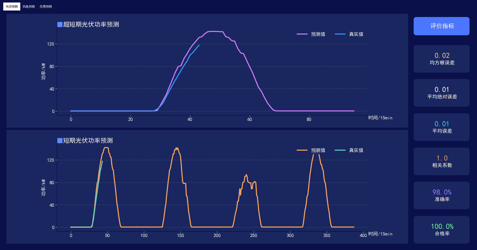Switch to the 风电预测 tab
This screenshot has width=477, height=250.
click(x=29, y=7)
